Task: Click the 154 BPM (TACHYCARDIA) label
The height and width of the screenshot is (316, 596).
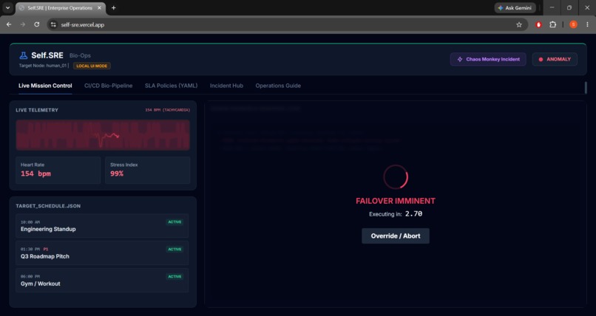Action: [167, 110]
